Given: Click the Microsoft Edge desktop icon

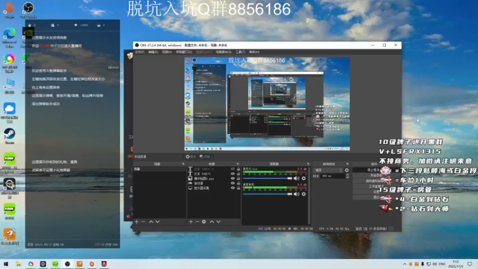Looking at the screenshot, I should coord(10,38).
